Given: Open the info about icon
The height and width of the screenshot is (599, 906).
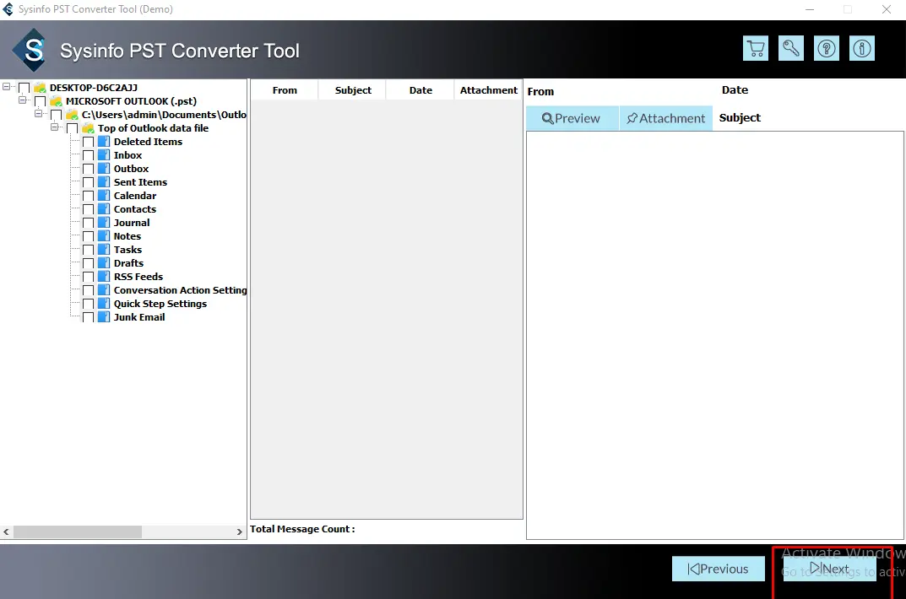Looking at the screenshot, I should pyautogui.click(x=861, y=48).
